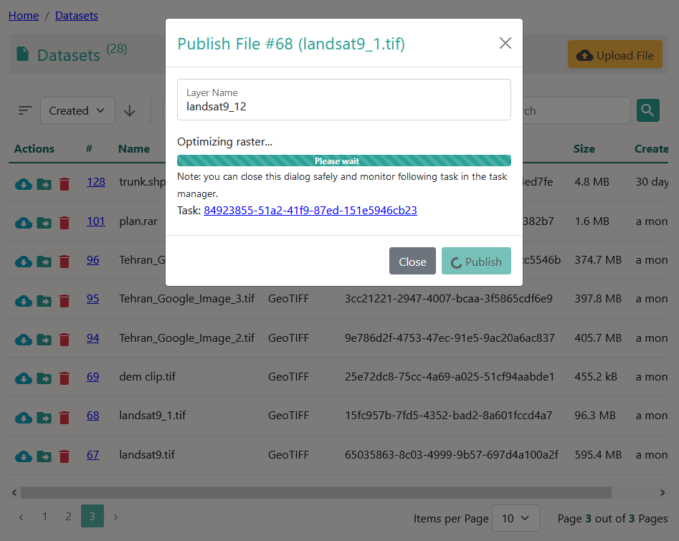Open the Datasets breadcrumb link
This screenshot has height=541, width=679.
pyautogui.click(x=76, y=15)
